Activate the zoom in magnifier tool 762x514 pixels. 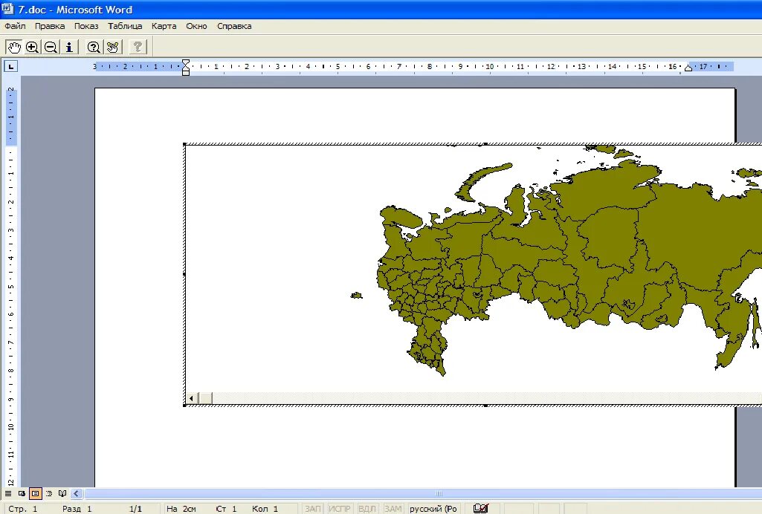32,47
